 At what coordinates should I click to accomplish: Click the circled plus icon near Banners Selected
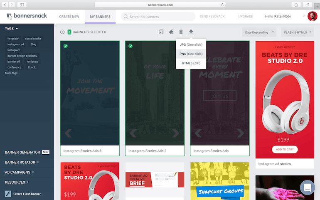tap(62, 32)
